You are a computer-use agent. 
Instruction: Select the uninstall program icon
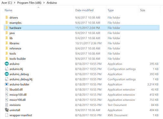7,110
